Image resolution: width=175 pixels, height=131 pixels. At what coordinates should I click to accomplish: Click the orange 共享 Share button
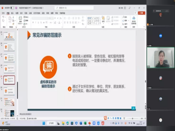[141, 13]
